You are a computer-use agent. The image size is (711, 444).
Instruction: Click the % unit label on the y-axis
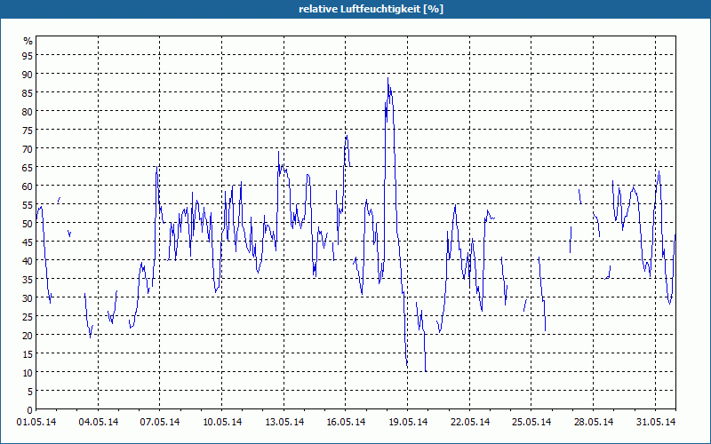point(28,41)
